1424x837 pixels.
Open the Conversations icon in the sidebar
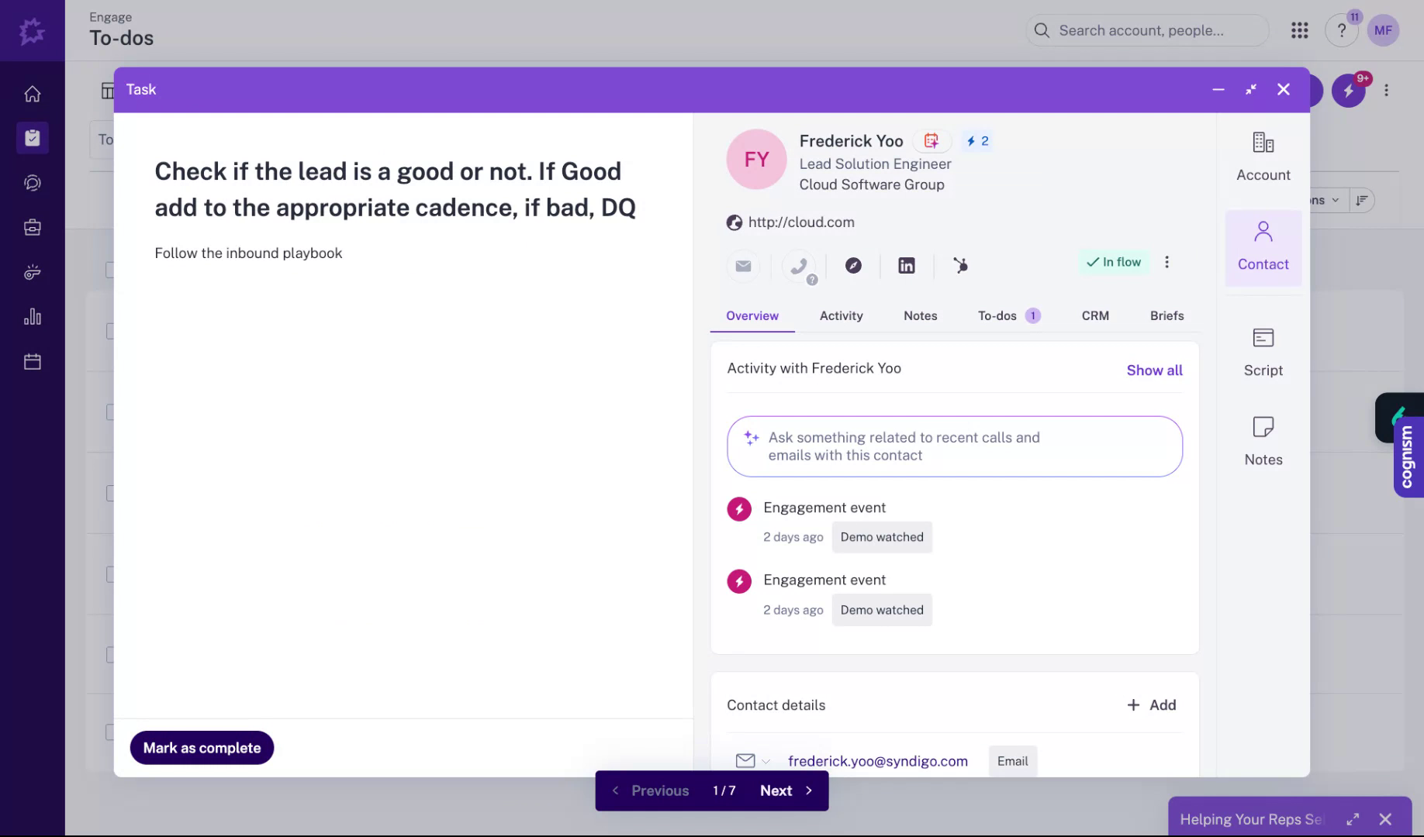click(x=32, y=183)
